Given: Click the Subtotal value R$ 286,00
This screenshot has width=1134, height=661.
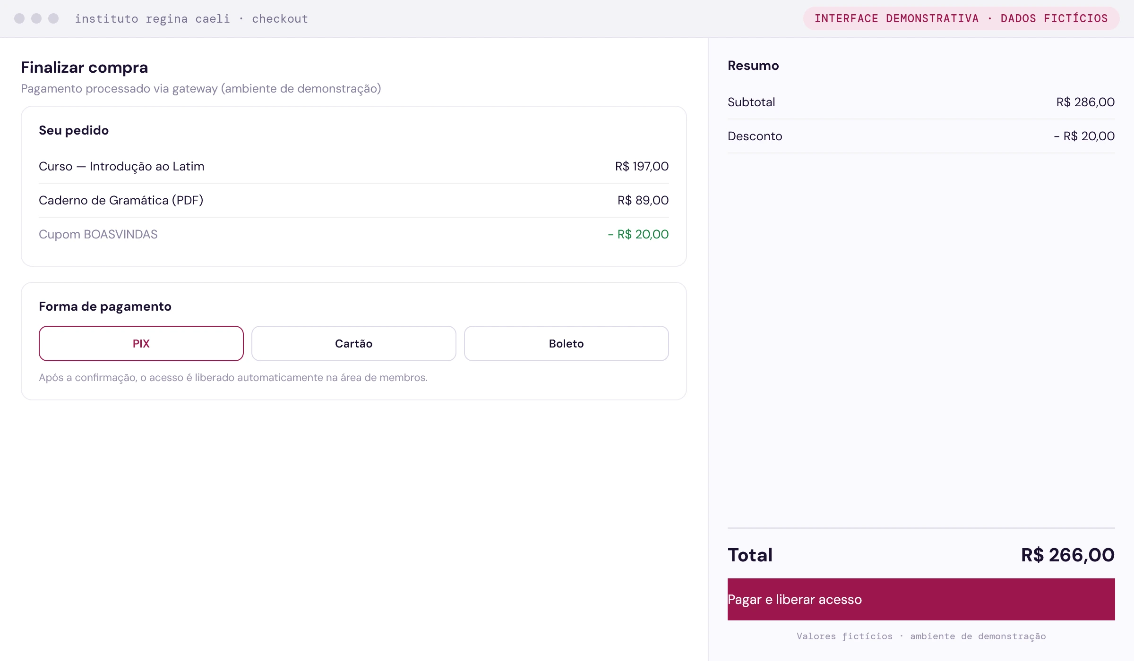Looking at the screenshot, I should pyautogui.click(x=1085, y=102).
